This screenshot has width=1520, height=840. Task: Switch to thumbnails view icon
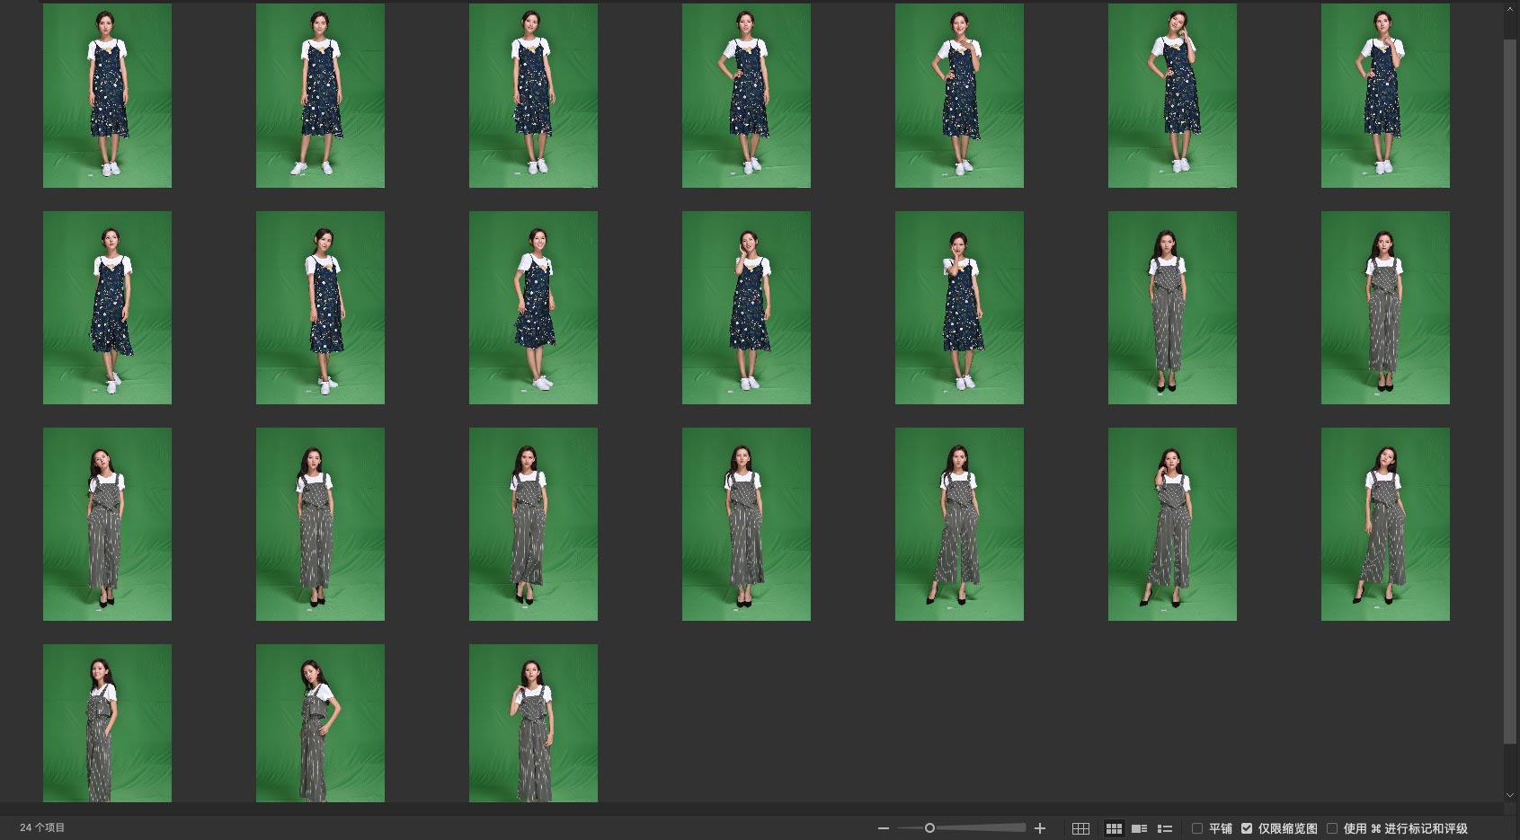click(1114, 828)
